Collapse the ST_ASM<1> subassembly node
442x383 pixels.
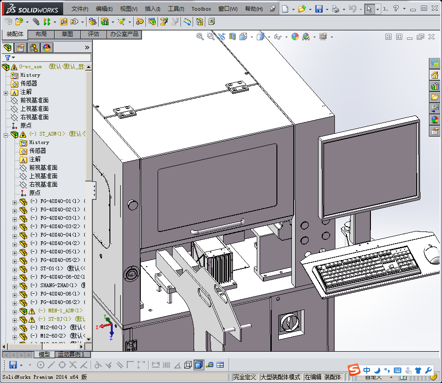6,135
